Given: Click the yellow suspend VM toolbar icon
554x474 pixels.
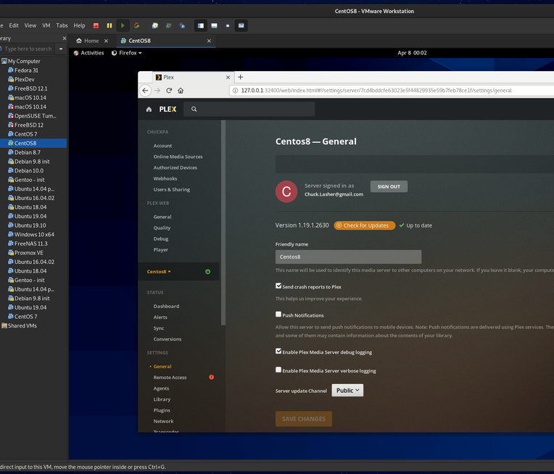Looking at the screenshot, I should (x=109, y=25).
